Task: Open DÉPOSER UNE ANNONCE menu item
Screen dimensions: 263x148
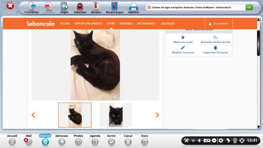Action: coord(89,24)
